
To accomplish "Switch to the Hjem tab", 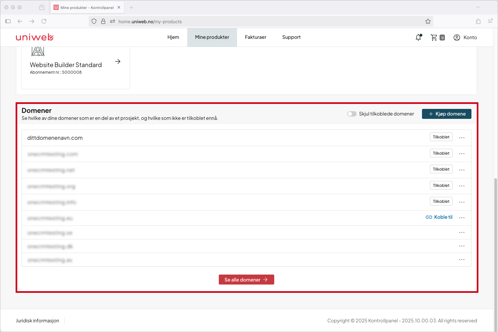I will [173, 37].
